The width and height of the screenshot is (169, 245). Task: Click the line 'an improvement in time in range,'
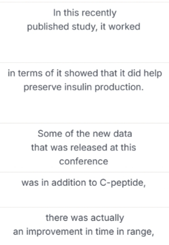click(84, 232)
